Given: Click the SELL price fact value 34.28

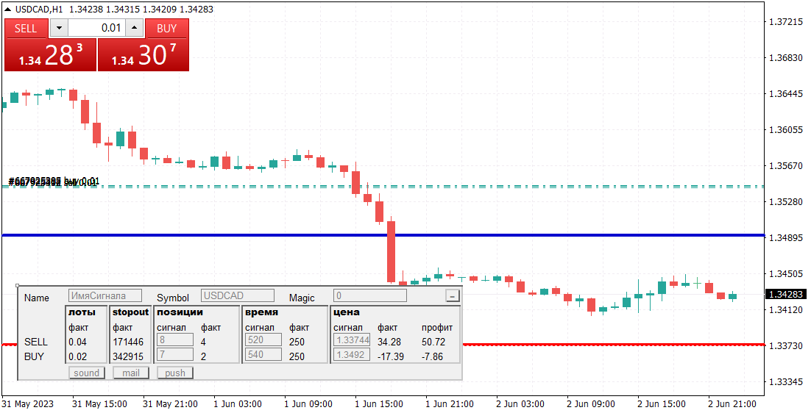Looking at the screenshot, I should [389, 342].
